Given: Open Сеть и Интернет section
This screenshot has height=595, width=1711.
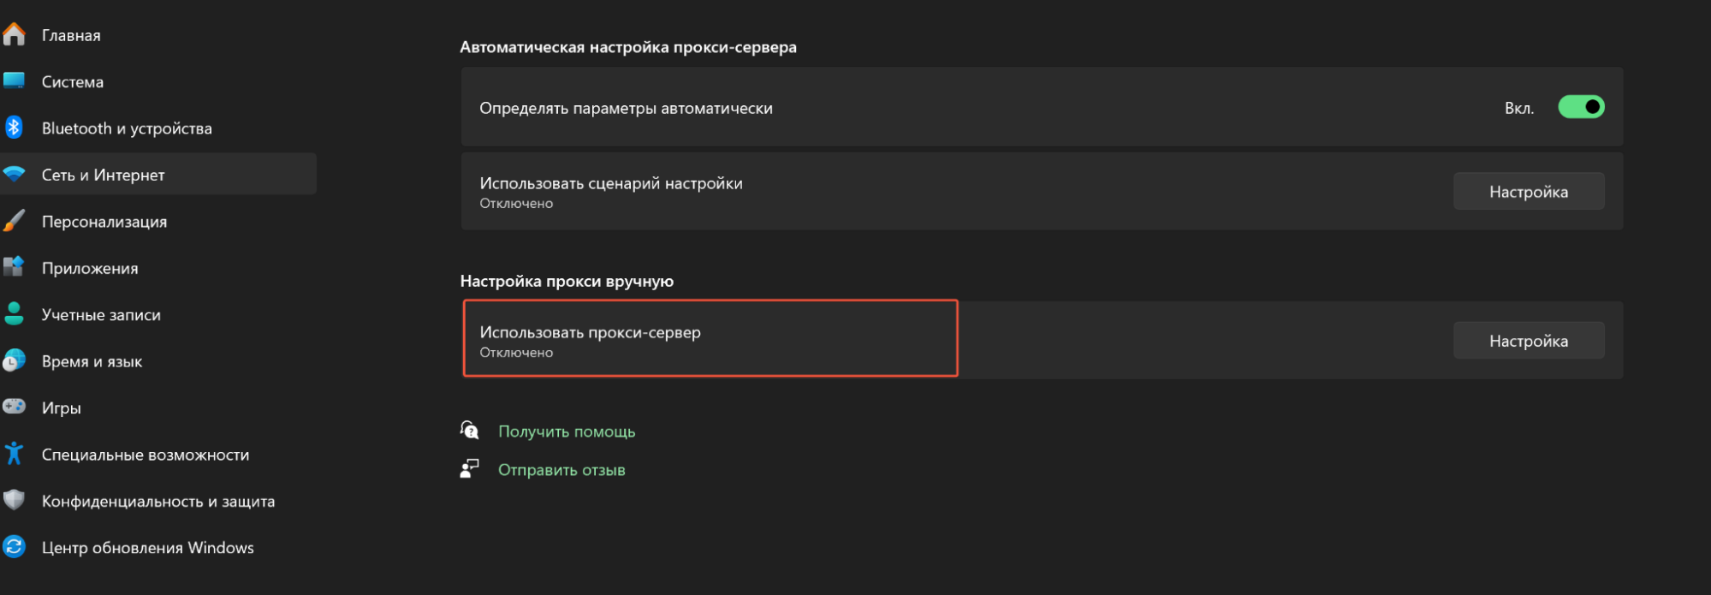Looking at the screenshot, I should tap(103, 175).
